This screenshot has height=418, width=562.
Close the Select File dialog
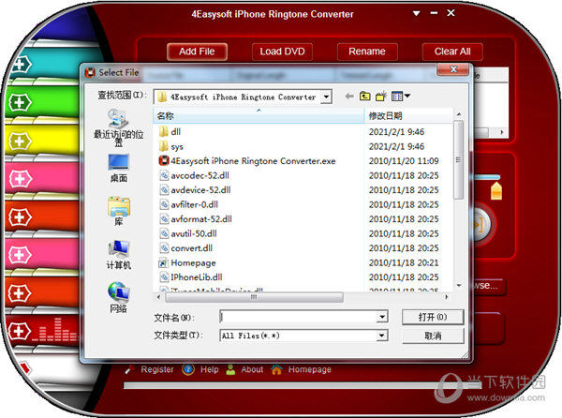(453, 69)
